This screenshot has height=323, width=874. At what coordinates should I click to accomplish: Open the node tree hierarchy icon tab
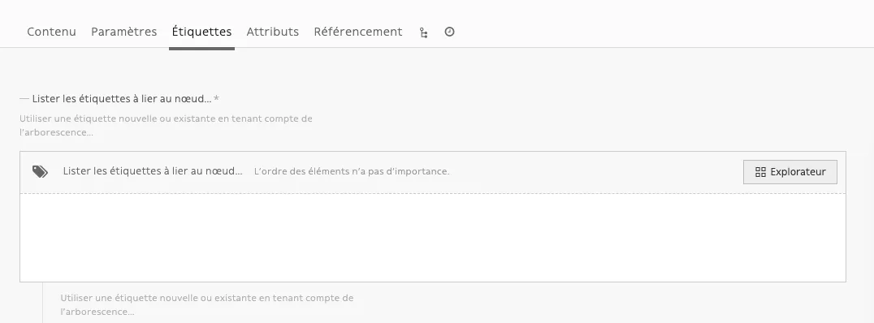click(424, 32)
